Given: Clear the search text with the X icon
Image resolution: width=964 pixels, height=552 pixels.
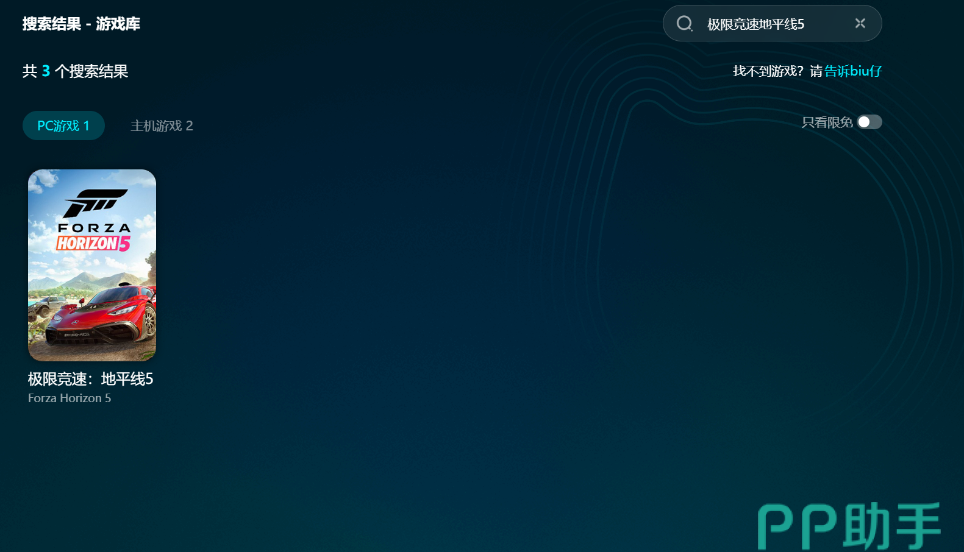Looking at the screenshot, I should coord(860,23).
